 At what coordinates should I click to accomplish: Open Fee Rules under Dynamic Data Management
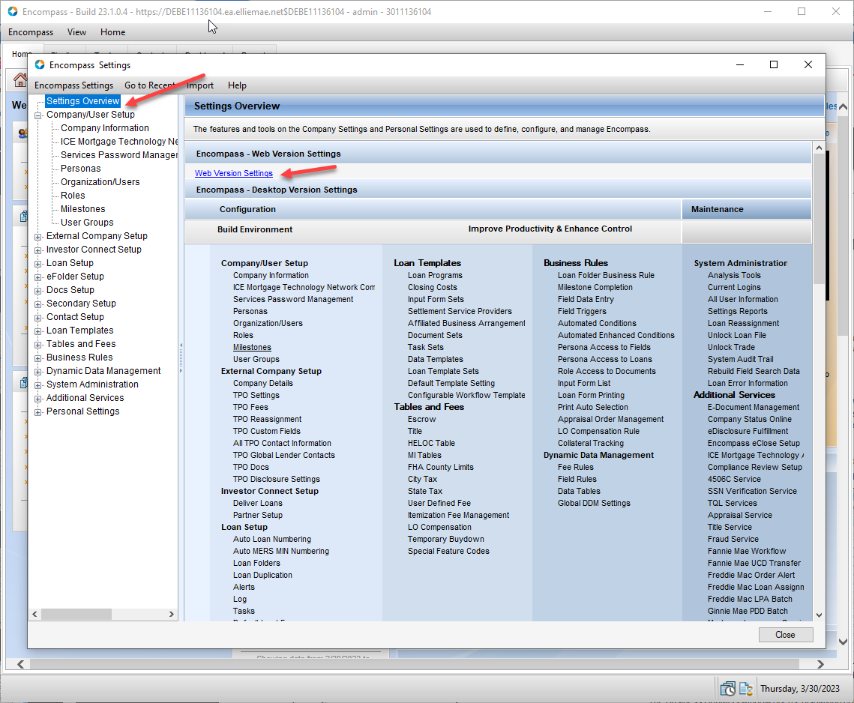[x=575, y=467]
